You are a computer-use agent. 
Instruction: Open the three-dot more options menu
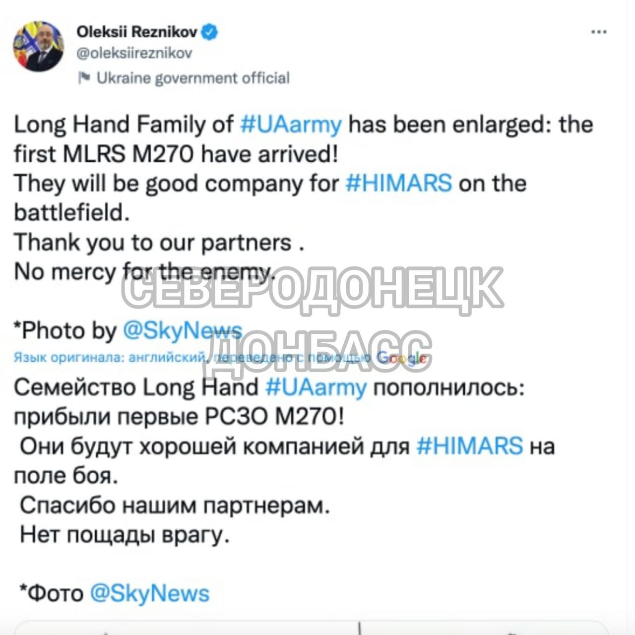pyautogui.click(x=599, y=32)
